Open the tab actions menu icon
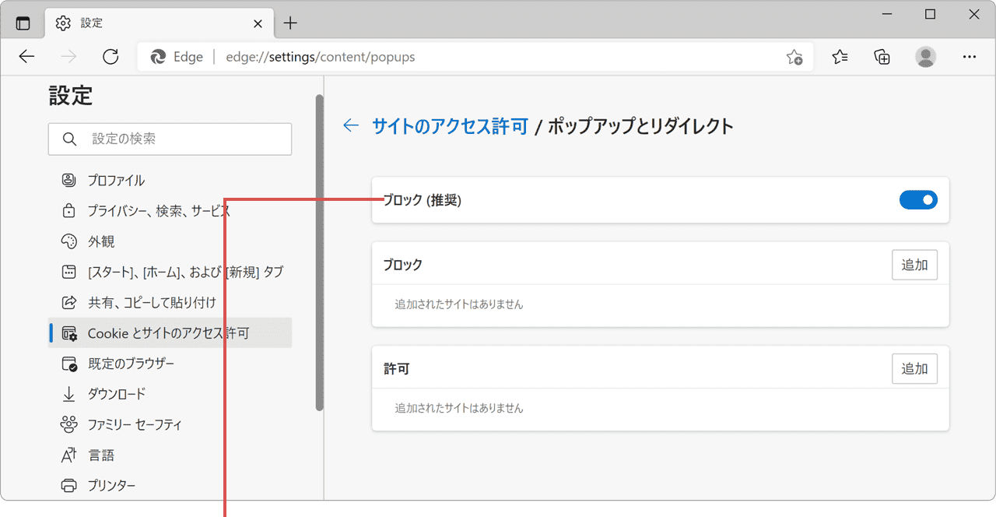 pyautogui.click(x=23, y=23)
